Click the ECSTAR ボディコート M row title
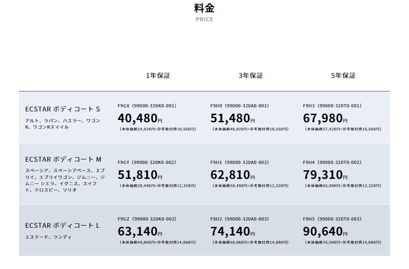 click(63, 159)
